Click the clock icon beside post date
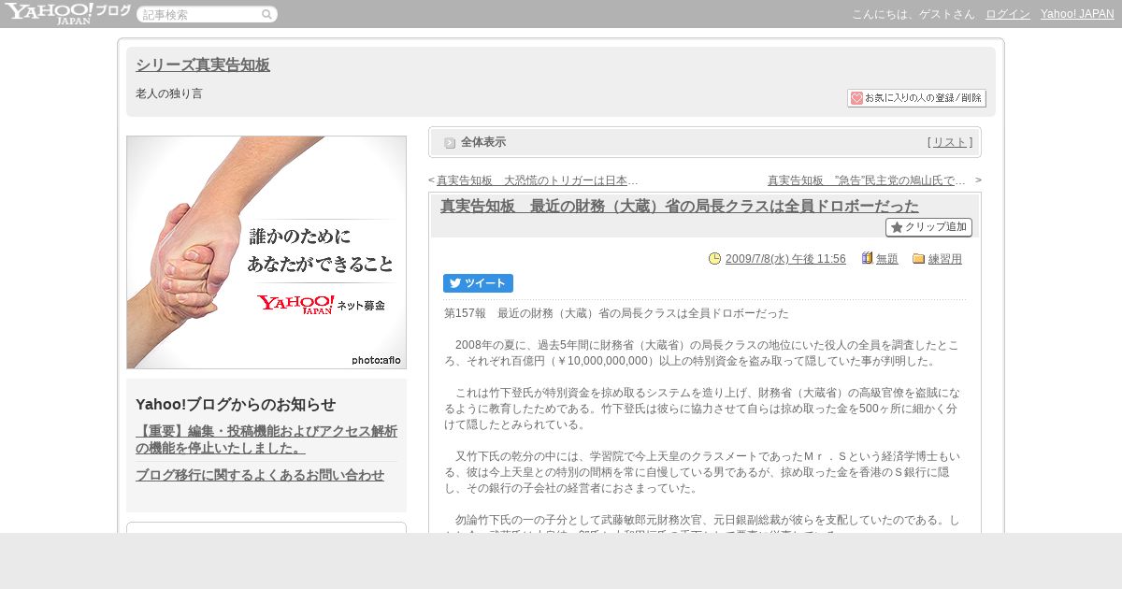Viewport: 1122px width, 589px height. pos(715,259)
